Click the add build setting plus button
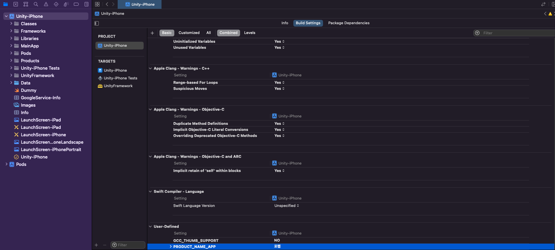Image resolution: width=555 pixels, height=250 pixels. [x=152, y=33]
